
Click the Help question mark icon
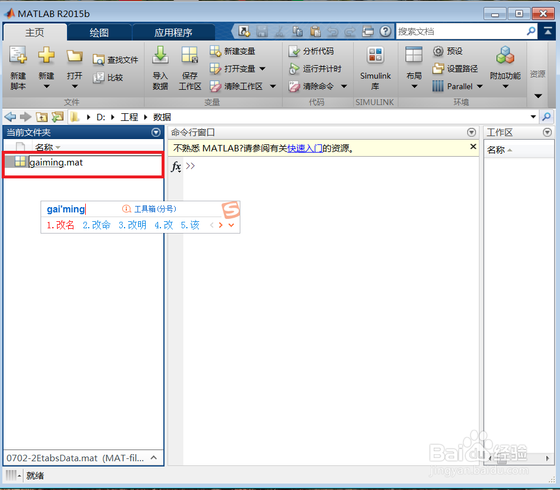385,31
